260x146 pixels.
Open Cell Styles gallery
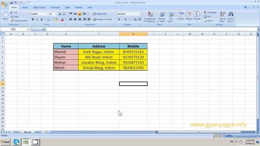pyautogui.click(x=171, y=17)
